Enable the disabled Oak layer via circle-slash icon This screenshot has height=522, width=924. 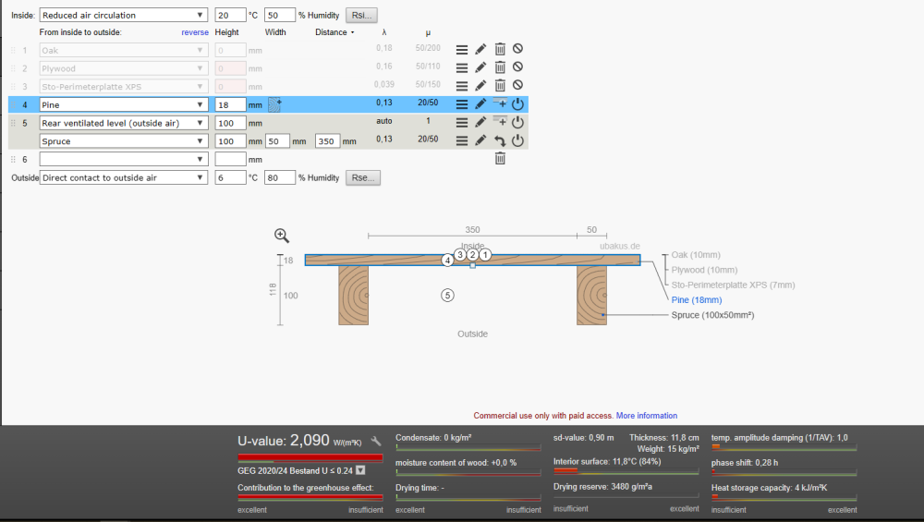(x=517, y=49)
